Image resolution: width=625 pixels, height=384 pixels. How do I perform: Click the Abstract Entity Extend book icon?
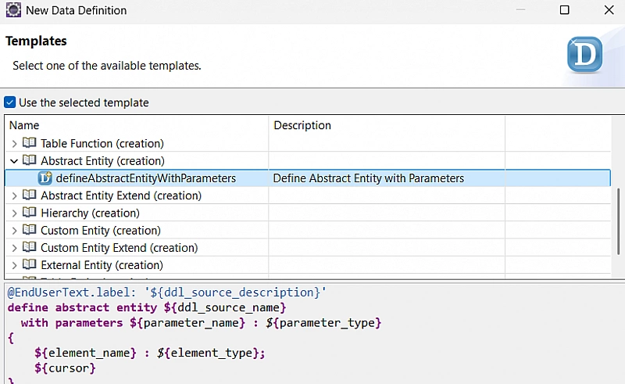[x=30, y=196]
